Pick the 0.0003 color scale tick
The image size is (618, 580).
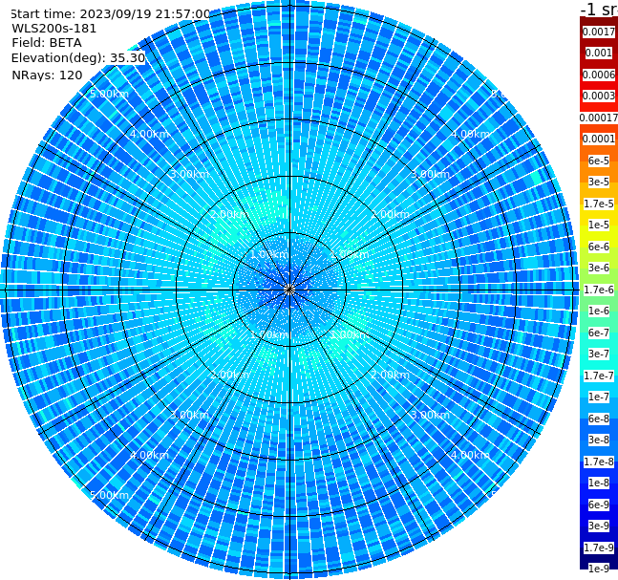tap(599, 96)
